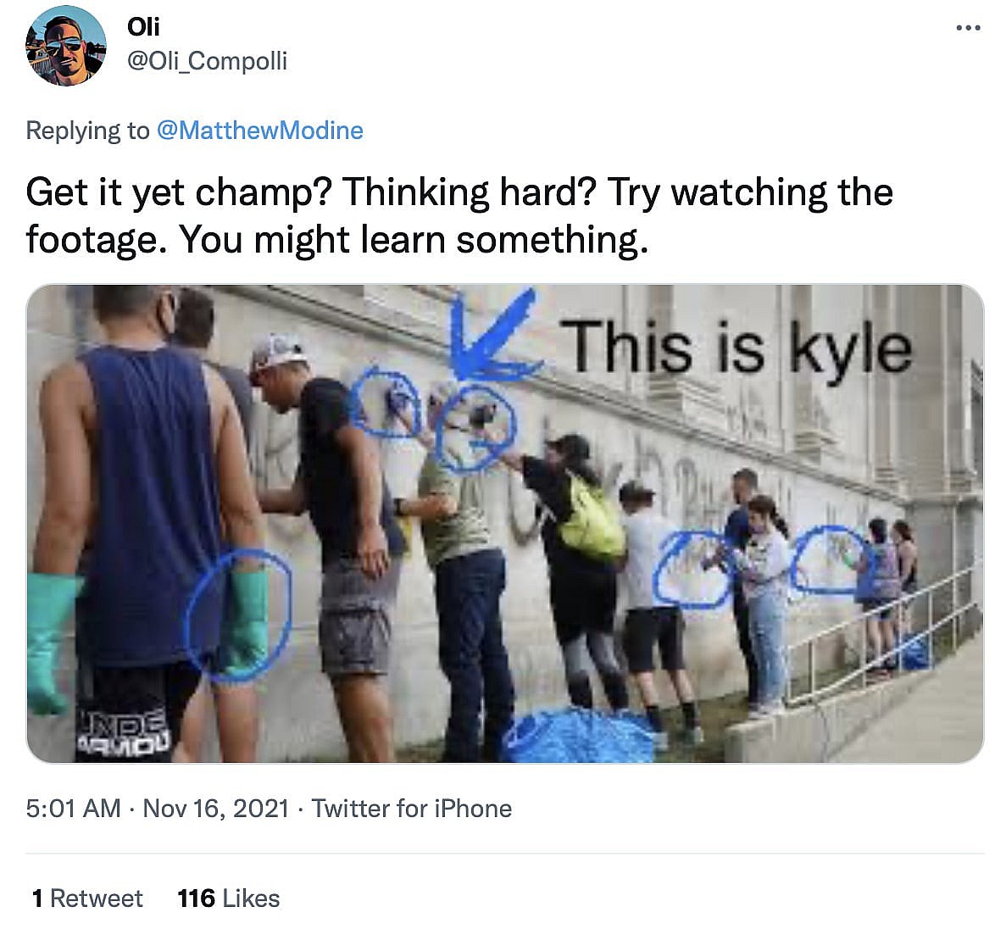Click the Nov 16, 2021 date
Image resolution: width=1006 pixels, height=940 pixels.
216,809
